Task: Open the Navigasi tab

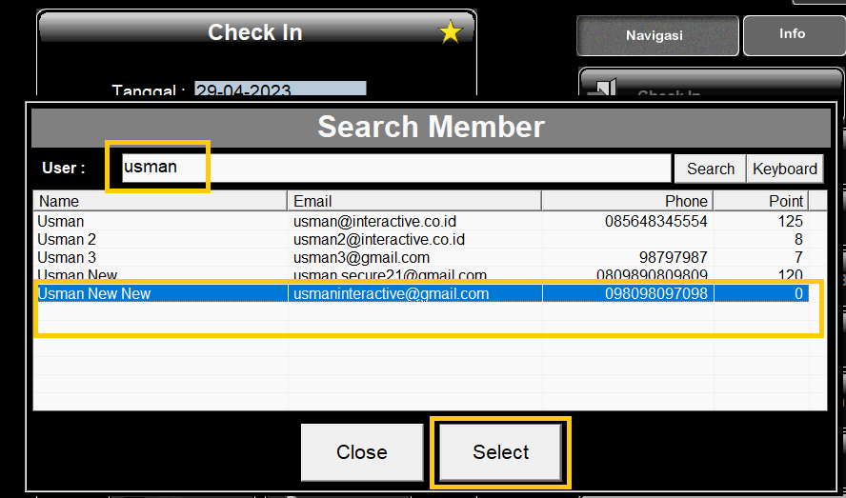Action: coord(656,36)
